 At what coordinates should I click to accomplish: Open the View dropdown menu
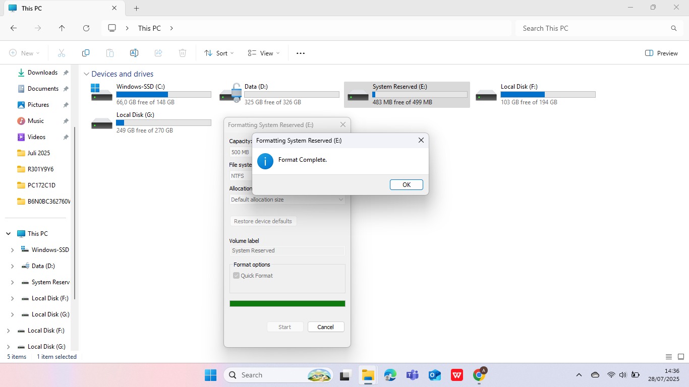pos(264,53)
